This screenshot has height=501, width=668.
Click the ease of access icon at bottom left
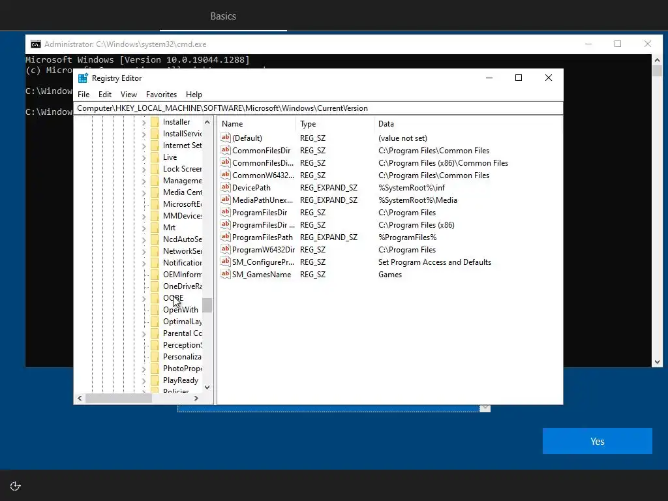(x=16, y=486)
